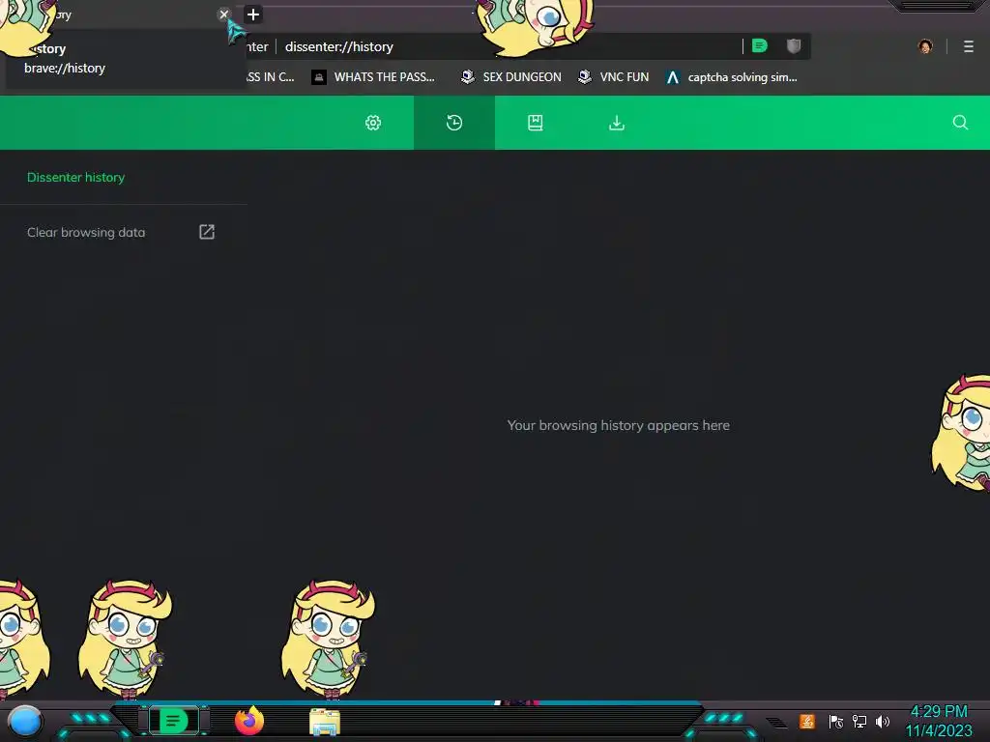Open File Explorer from taskbar
The image size is (990, 742).
[x=325, y=722]
